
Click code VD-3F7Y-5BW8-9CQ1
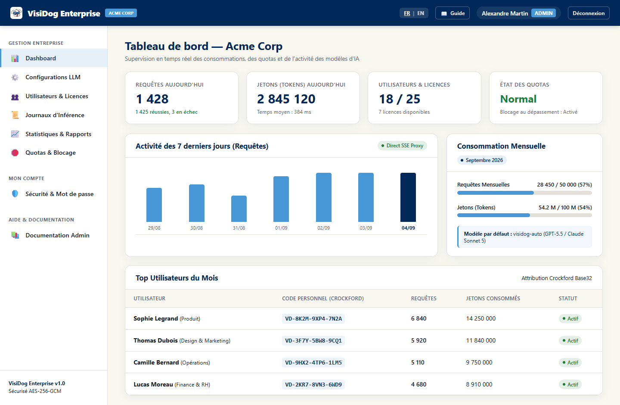pos(313,341)
